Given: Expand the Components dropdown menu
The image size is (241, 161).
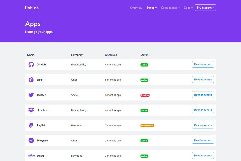Looking at the screenshot, I should 170,8.
